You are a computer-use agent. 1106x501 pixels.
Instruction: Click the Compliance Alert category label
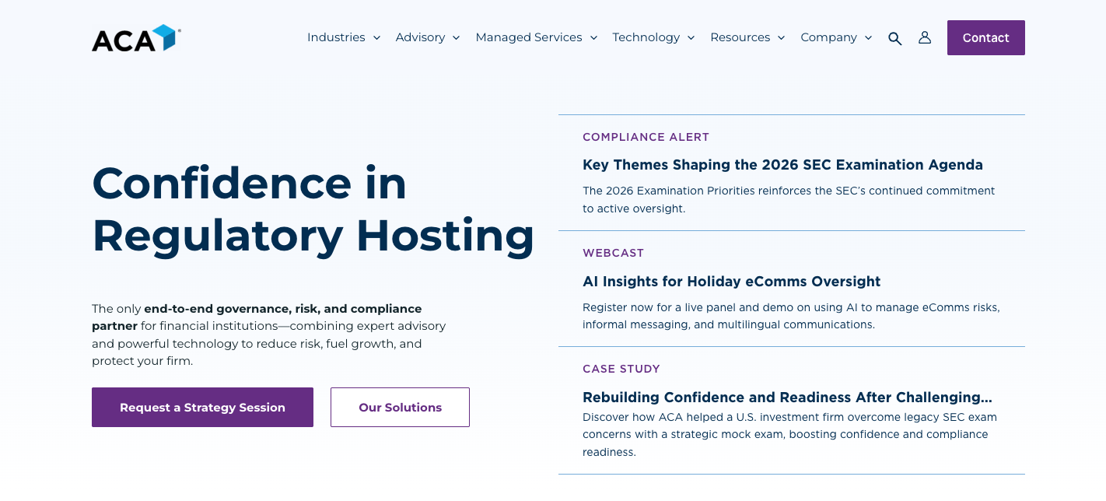pyautogui.click(x=646, y=137)
